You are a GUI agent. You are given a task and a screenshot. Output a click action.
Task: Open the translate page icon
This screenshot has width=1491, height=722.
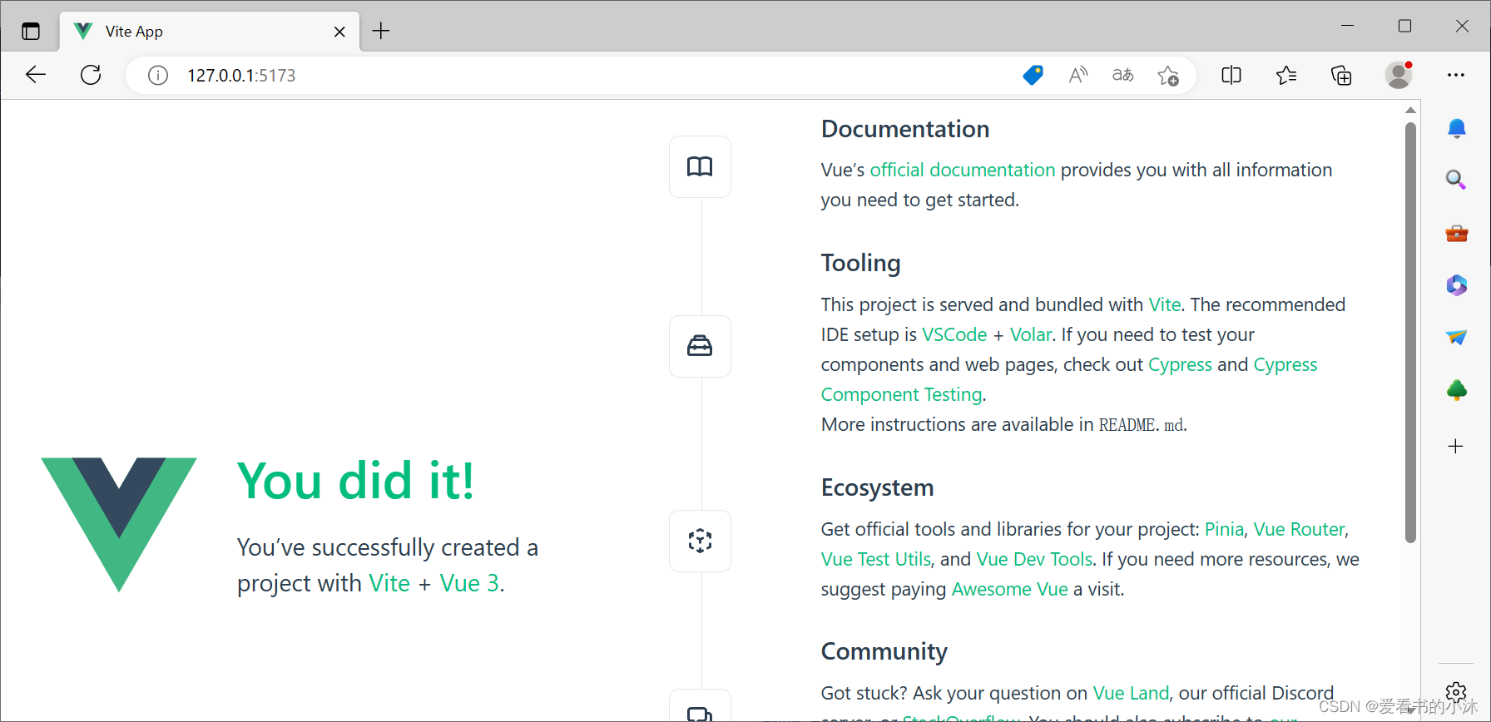click(x=1123, y=75)
